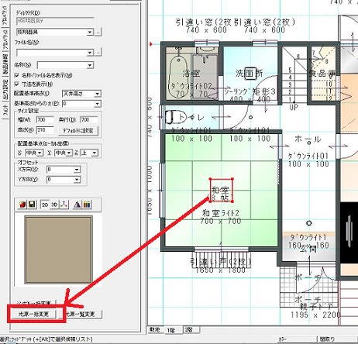Open the Z reference point dropdown showing 上

tap(89, 153)
